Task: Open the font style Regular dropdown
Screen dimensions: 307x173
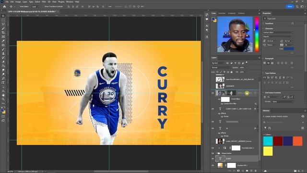Action: 278,37
